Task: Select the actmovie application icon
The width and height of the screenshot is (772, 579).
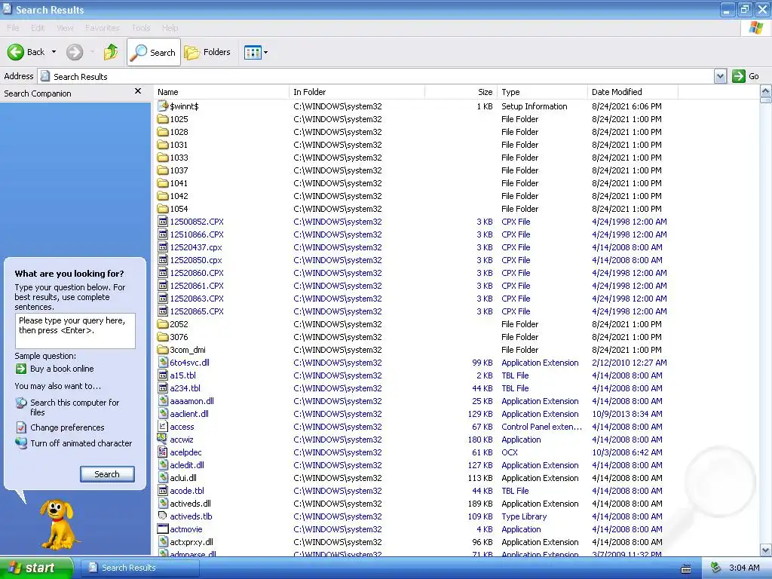Action: pos(163,528)
